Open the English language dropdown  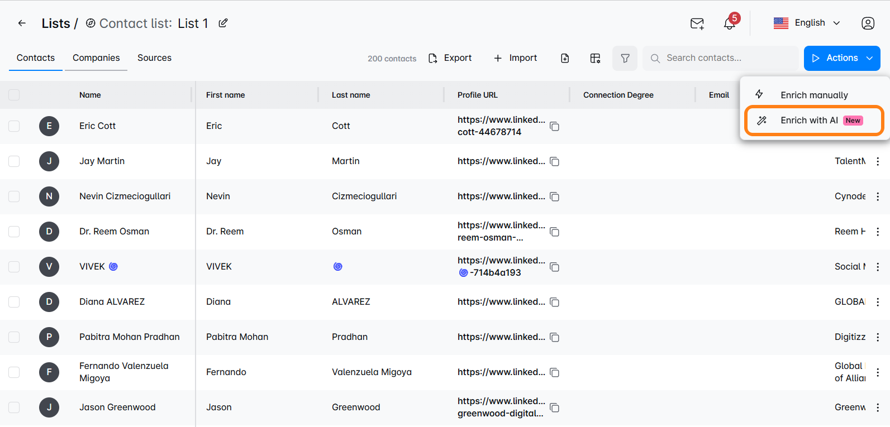[x=807, y=23]
